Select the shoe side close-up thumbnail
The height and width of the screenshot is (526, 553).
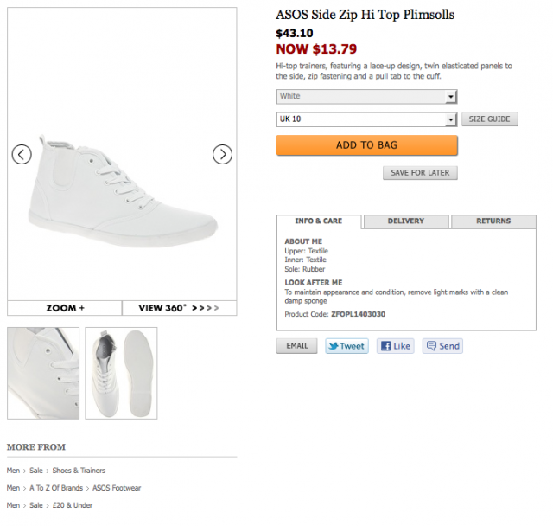tap(43, 373)
